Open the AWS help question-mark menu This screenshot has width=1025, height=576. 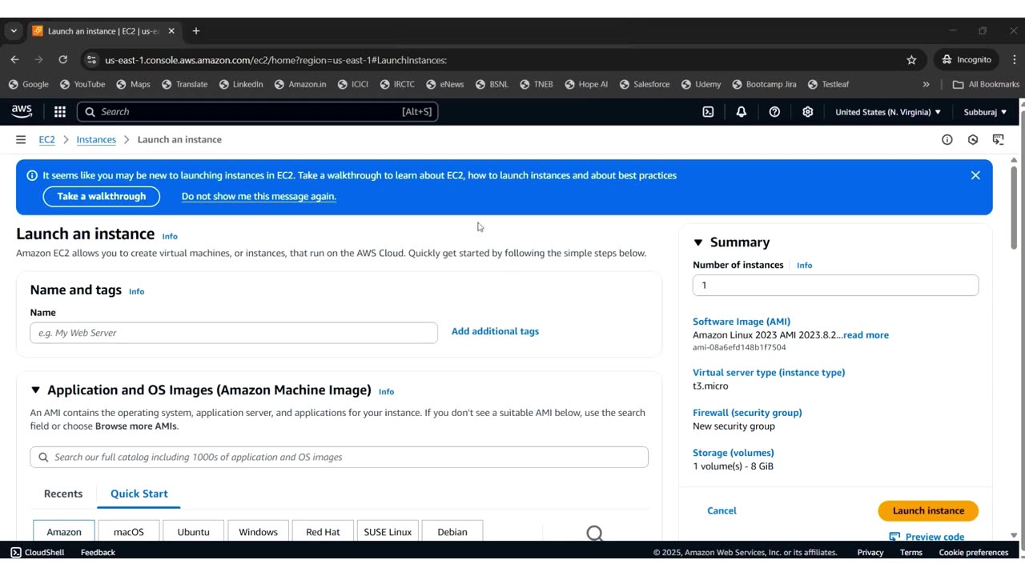[774, 112]
